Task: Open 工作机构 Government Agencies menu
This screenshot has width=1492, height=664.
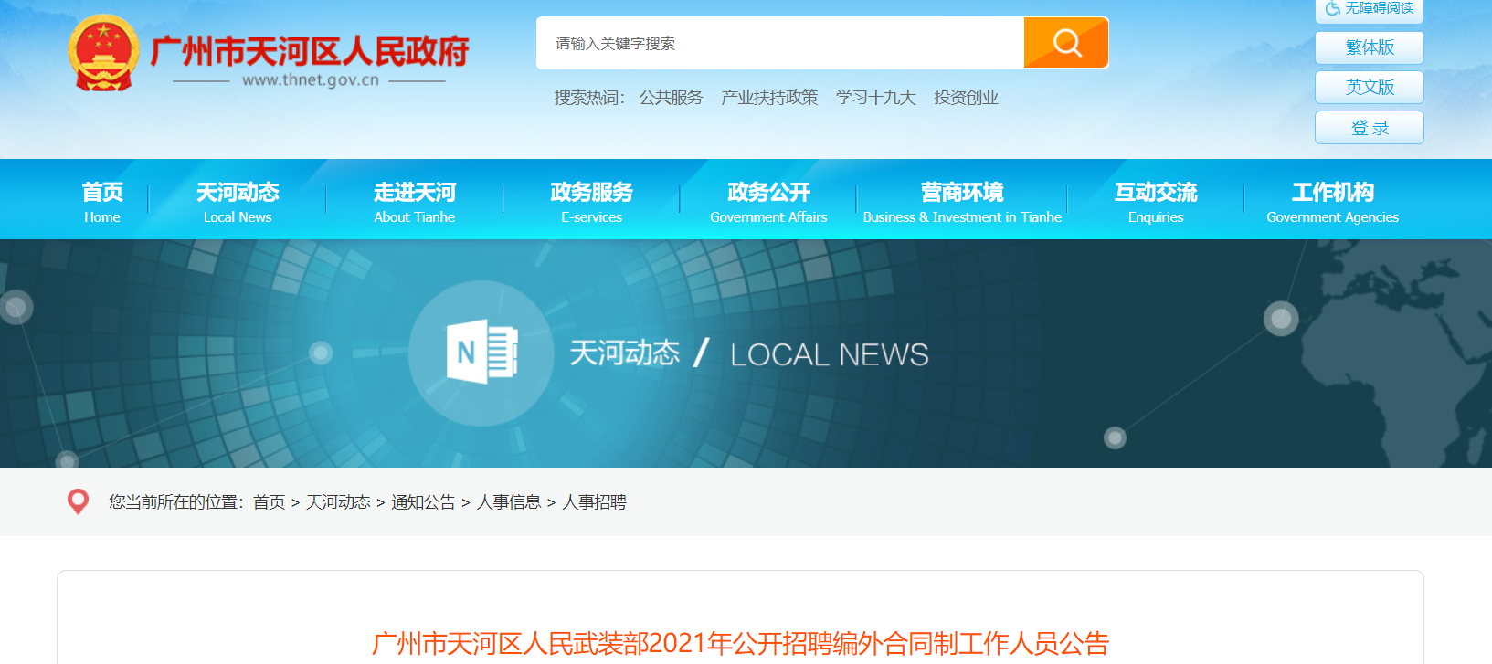Action: tap(1332, 202)
